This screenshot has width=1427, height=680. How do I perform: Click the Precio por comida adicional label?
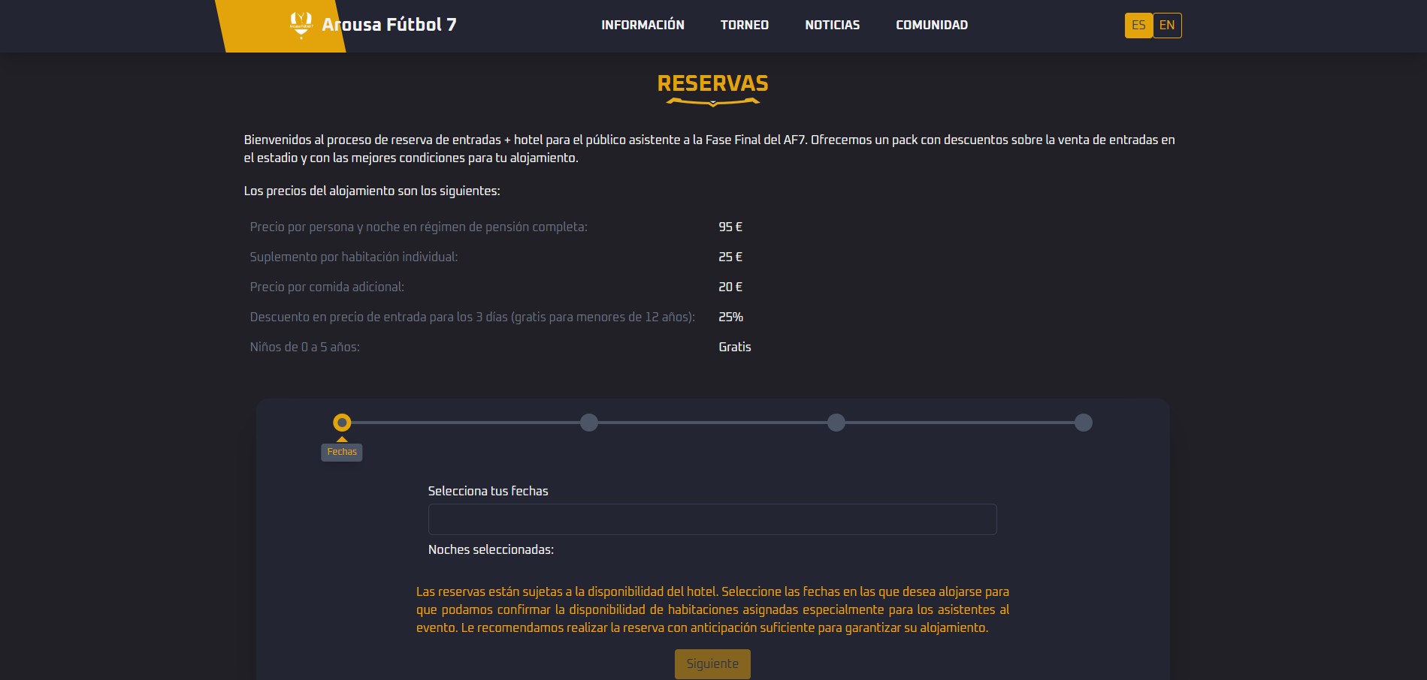tap(327, 287)
